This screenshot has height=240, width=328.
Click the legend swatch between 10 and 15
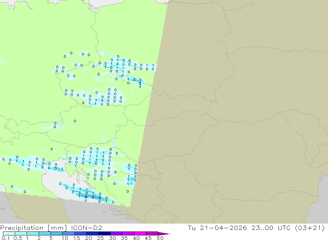(x=69, y=233)
